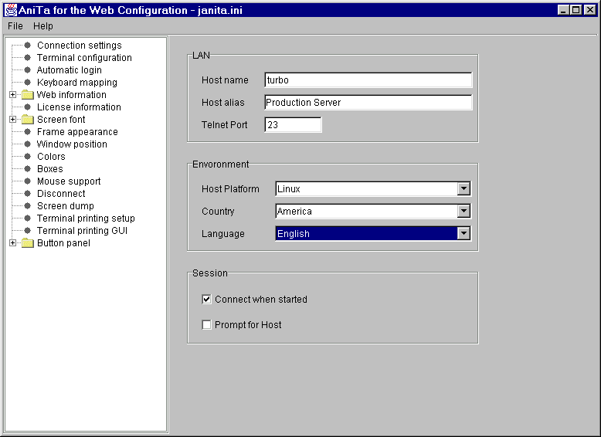The height and width of the screenshot is (437, 601).
Task: Click the Linux value in Host Platform combo
Action: (x=289, y=189)
